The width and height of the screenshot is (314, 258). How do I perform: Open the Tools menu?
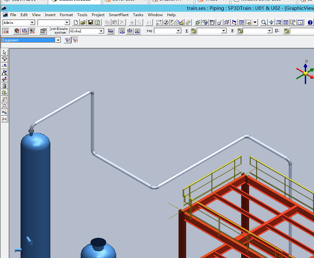[82, 15]
